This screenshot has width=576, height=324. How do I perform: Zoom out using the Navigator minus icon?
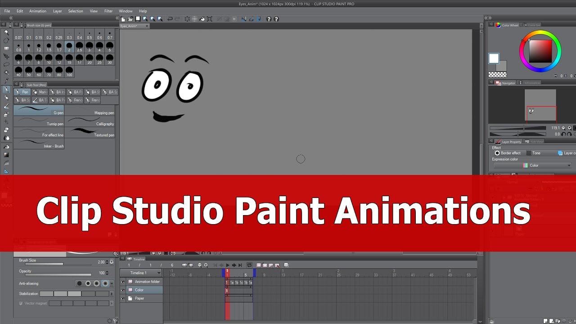563,128
